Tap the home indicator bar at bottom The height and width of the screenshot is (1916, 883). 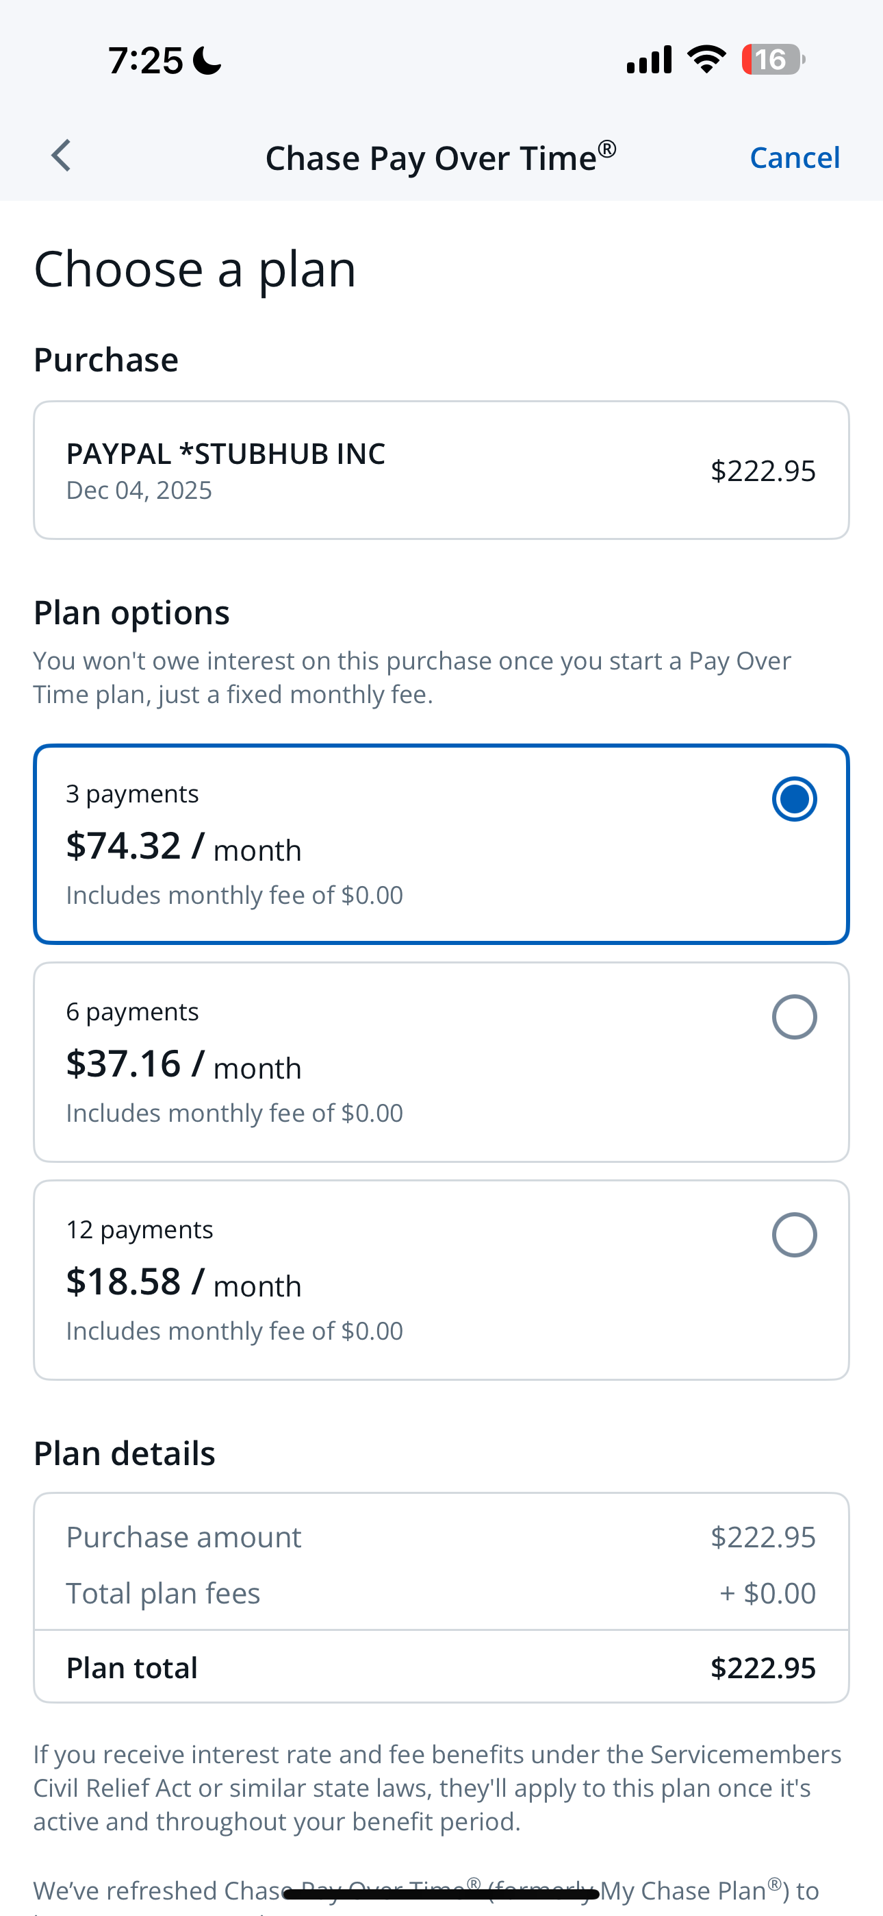pos(441,1893)
